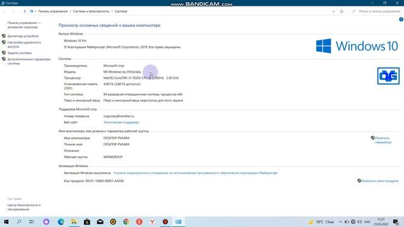Launch Microsoft Edge from taskbar
The image size is (404, 227).
(x=61, y=221)
